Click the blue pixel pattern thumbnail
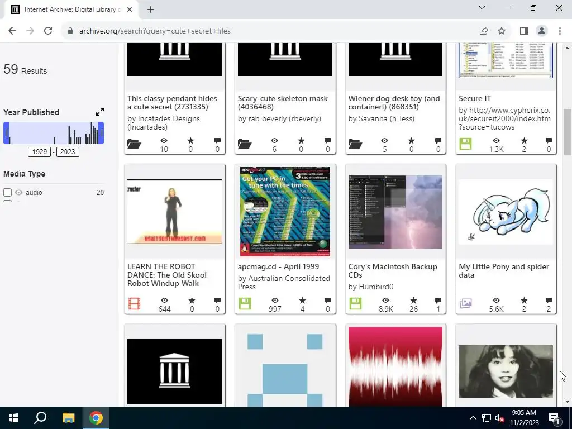The image size is (572, 429). click(x=285, y=370)
